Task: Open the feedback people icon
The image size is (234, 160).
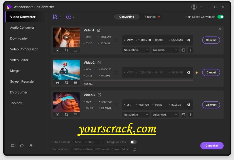Action: coord(31,146)
